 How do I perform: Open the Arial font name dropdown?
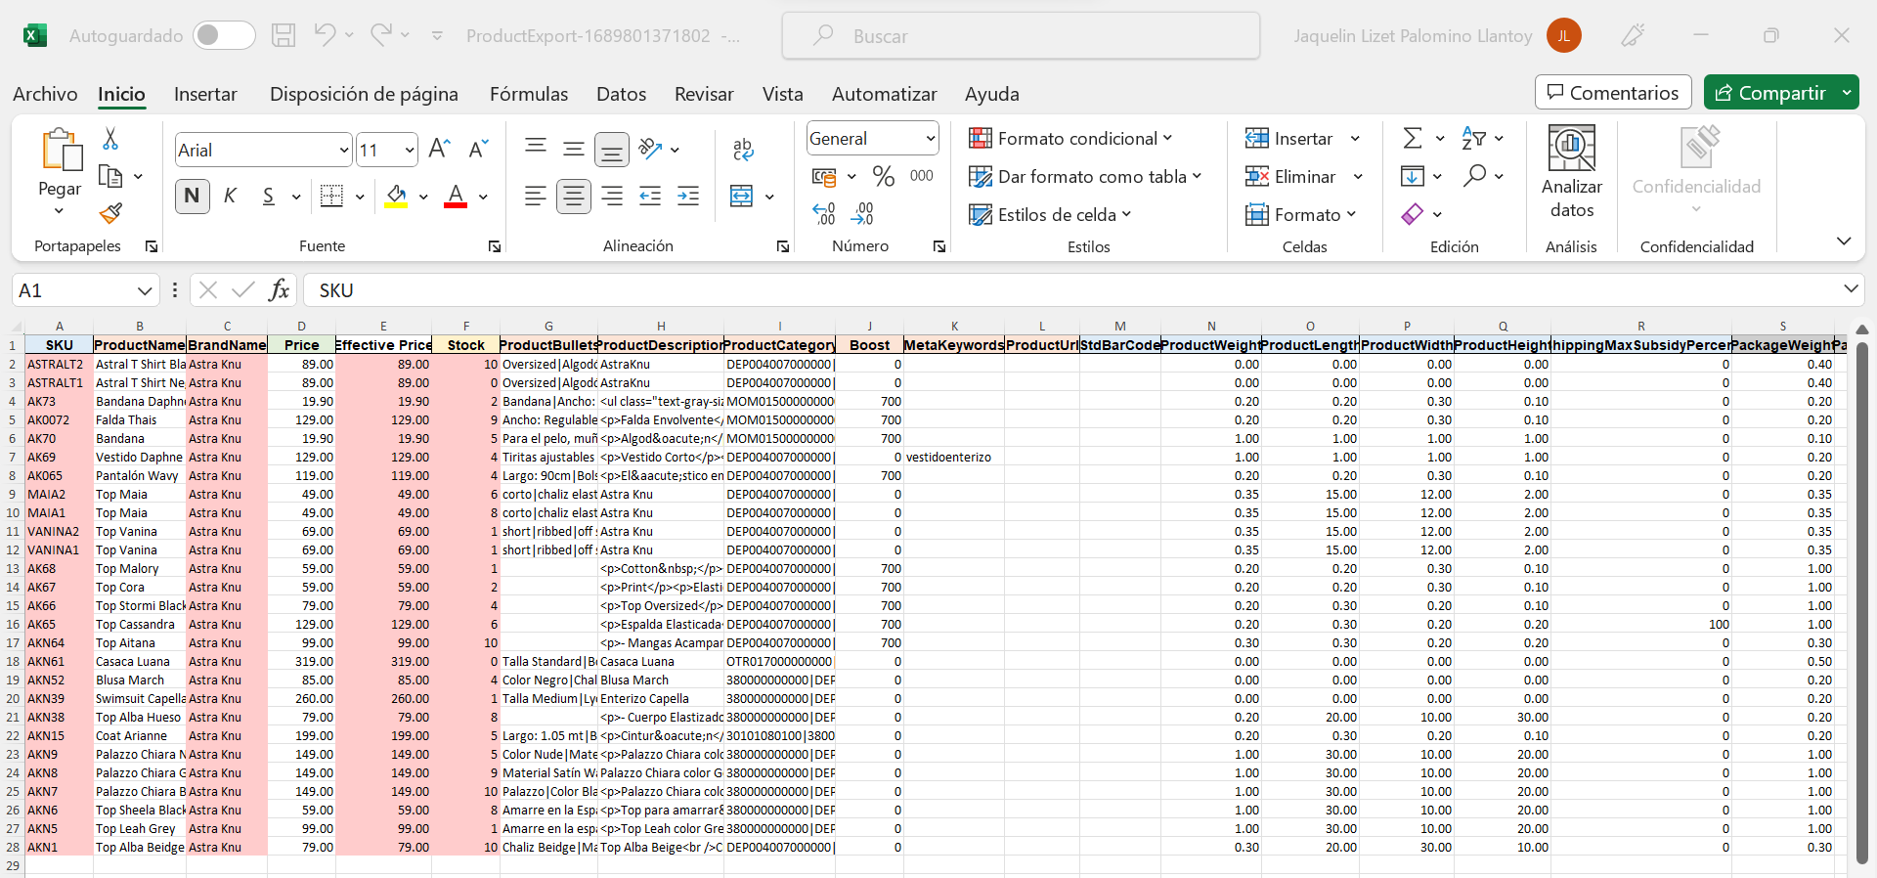click(x=343, y=150)
